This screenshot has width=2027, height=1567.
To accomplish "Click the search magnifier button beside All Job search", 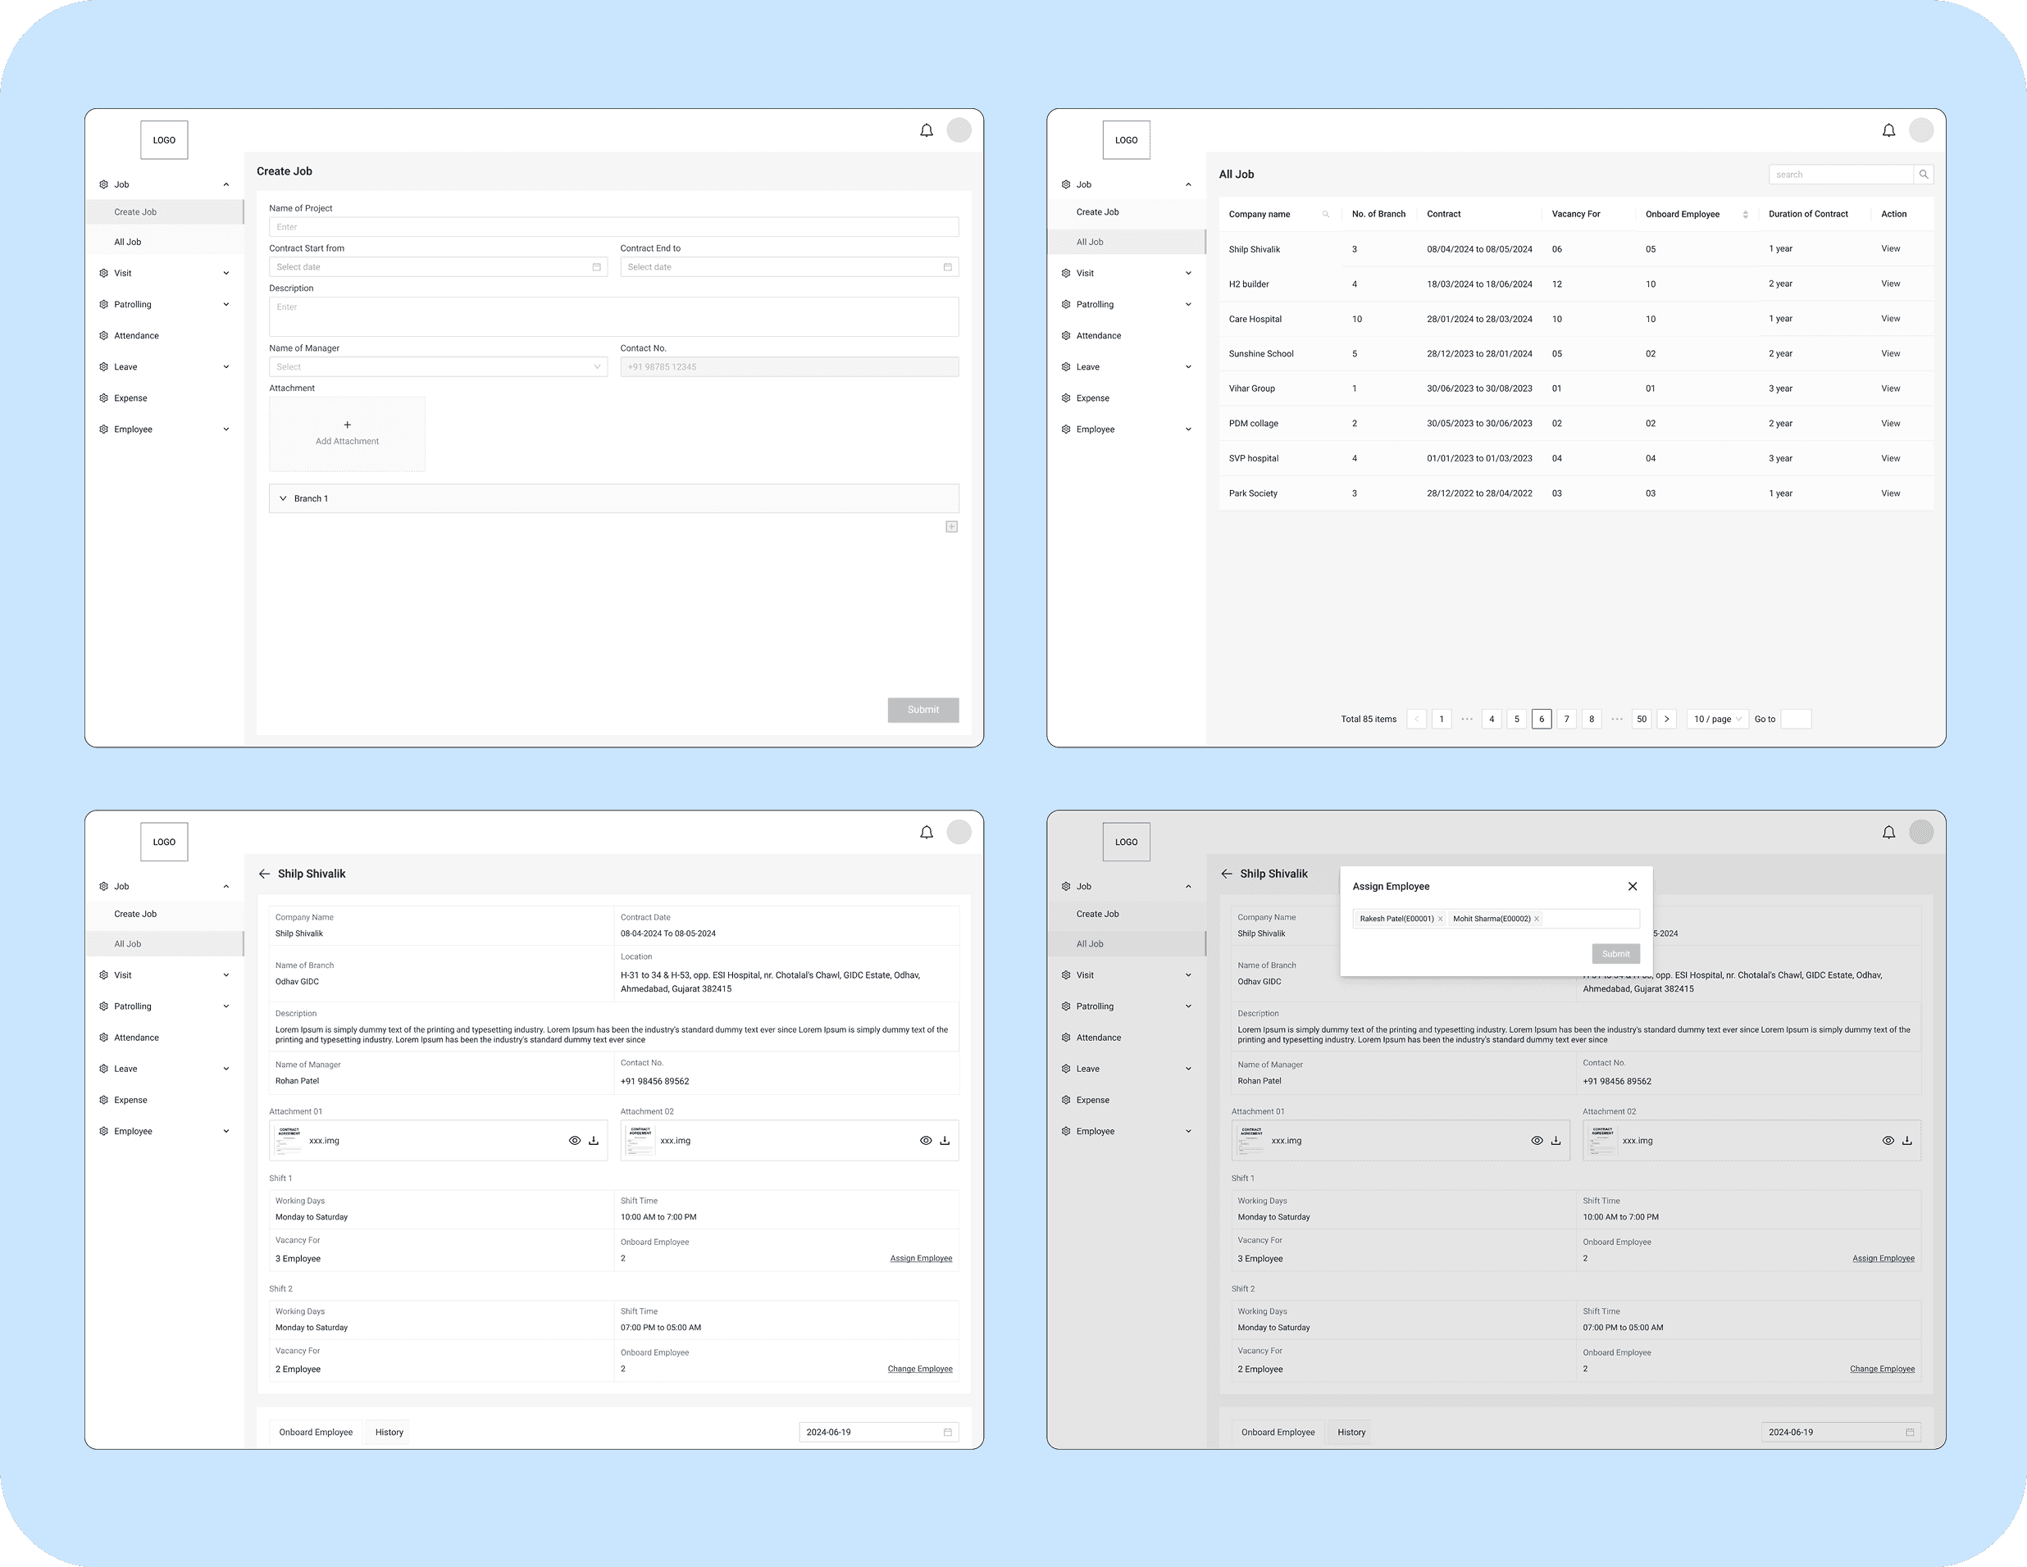I will pos(1924,175).
